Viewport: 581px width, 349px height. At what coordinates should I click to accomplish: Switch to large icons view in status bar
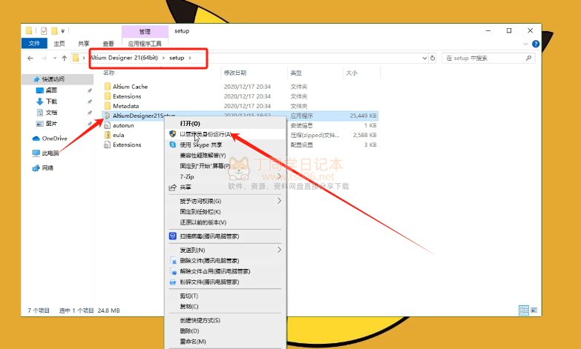[534, 310]
